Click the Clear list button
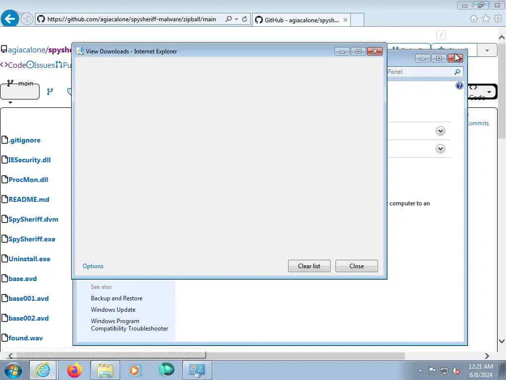The image size is (506, 380). 309,266
